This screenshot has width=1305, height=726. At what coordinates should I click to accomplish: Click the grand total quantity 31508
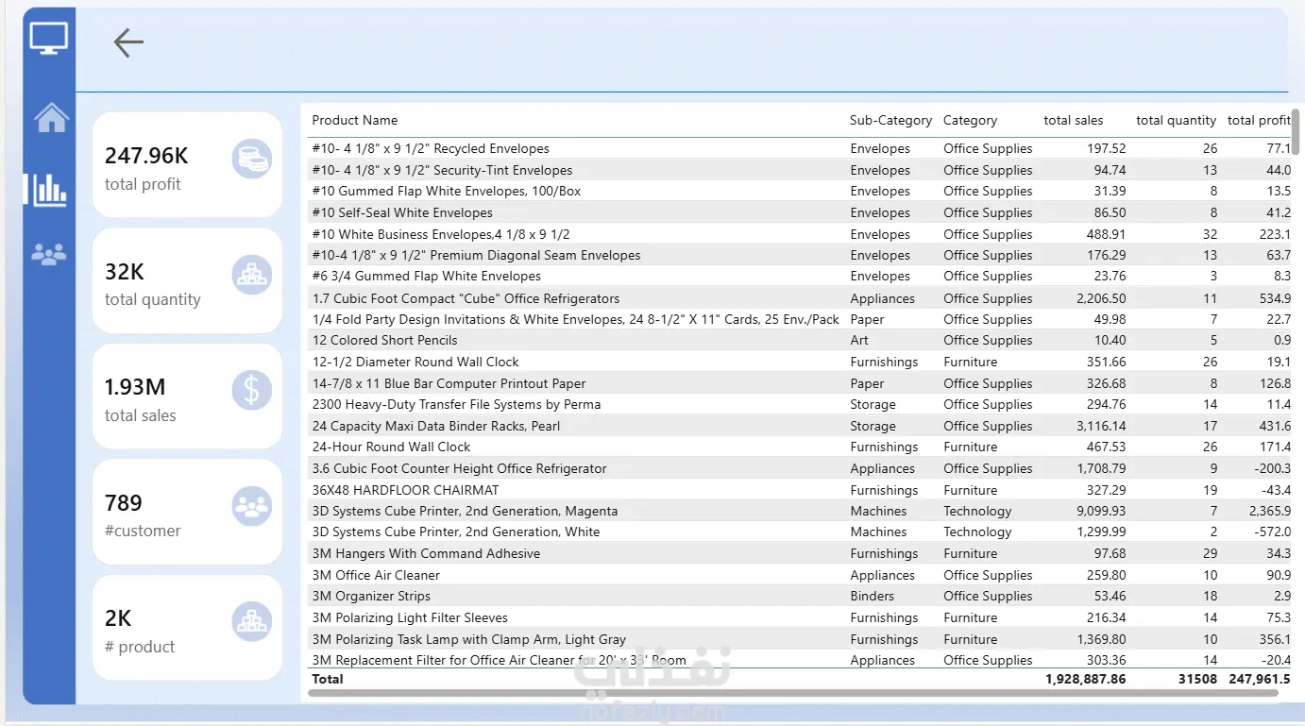[x=1197, y=679]
